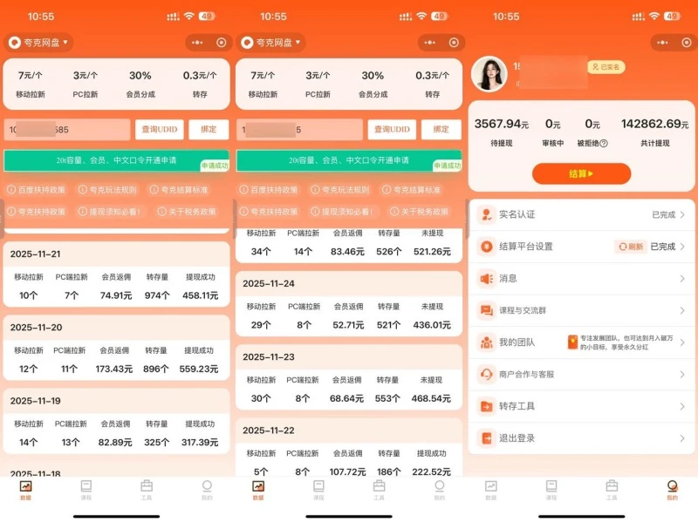698x522 pixels.
Task: Click the 结算平台设置 icon
Action: tap(486, 247)
